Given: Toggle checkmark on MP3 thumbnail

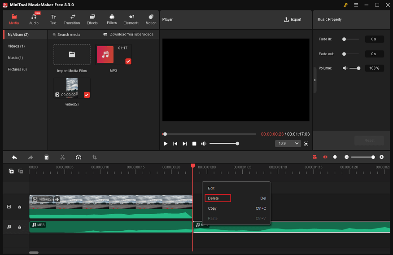Looking at the screenshot, I should (128, 62).
